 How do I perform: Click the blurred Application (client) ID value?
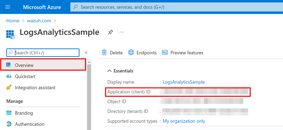click(x=205, y=92)
